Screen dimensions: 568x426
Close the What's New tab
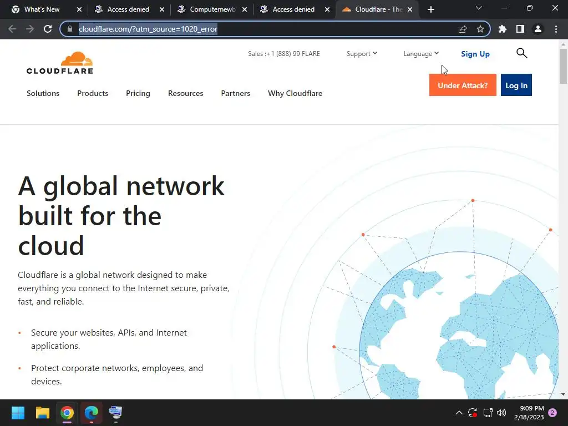click(79, 9)
